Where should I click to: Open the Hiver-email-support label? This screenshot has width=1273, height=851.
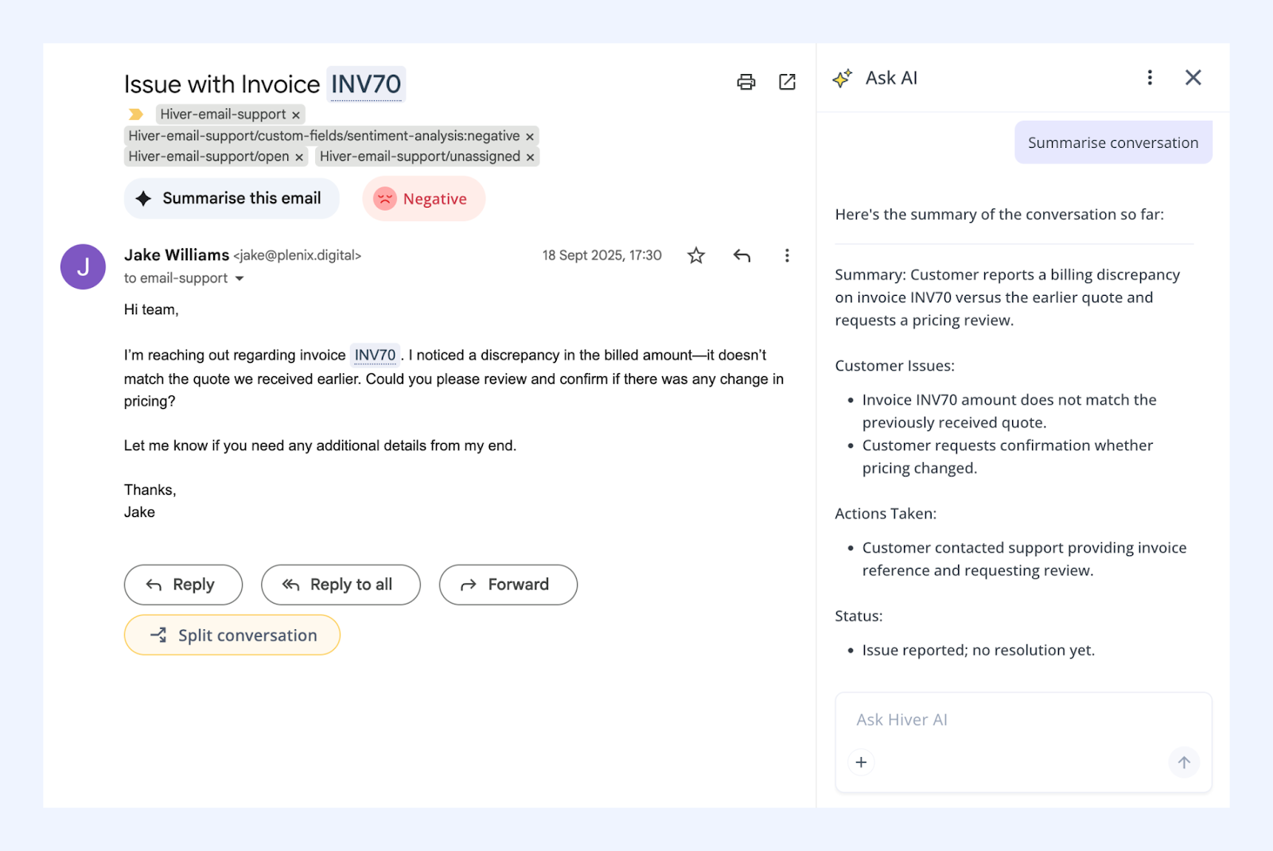coord(223,115)
